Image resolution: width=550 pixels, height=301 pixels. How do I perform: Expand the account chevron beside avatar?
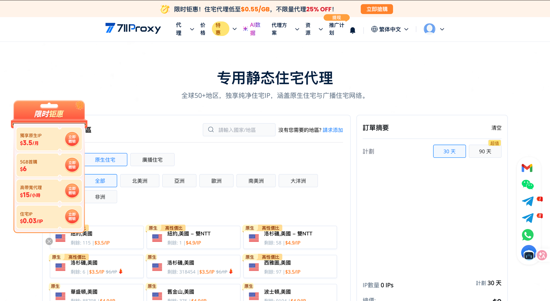442,29
